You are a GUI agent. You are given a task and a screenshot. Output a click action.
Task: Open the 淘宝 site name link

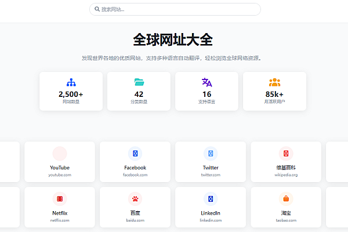[286, 213]
